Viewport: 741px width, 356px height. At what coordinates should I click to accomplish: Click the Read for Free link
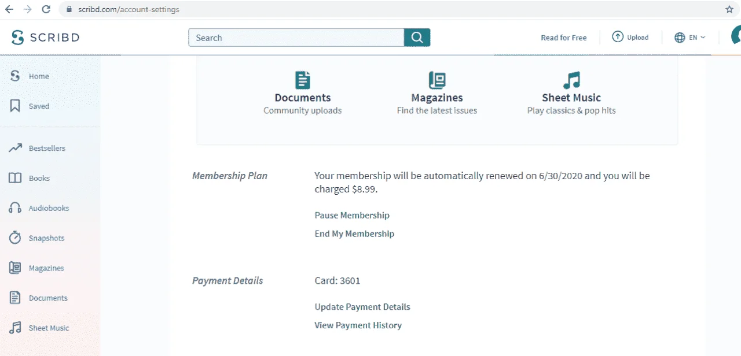pos(563,38)
